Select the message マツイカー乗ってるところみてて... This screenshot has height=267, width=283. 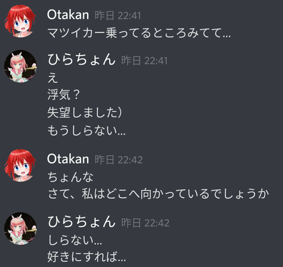click(139, 33)
